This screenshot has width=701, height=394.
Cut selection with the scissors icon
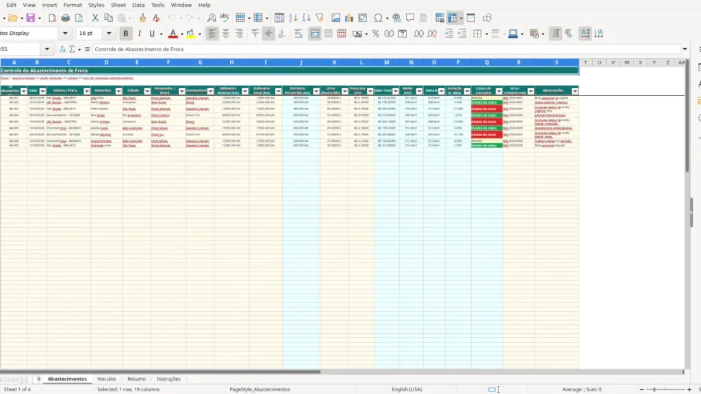[x=94, y=18]
